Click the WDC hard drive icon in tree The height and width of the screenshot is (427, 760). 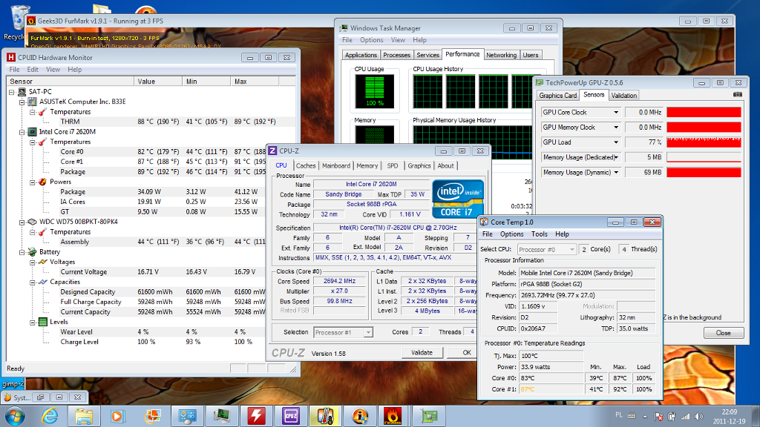click(x=33, y=222)
